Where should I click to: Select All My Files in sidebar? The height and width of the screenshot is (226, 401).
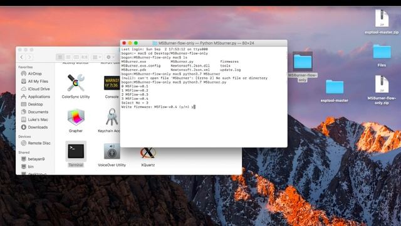point(34,81)
